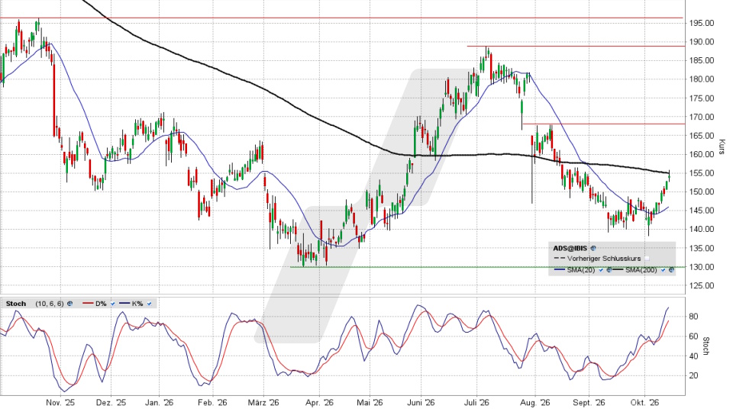Click the Mai '26 date axis label
733x412 pixels.
point(370,403)
